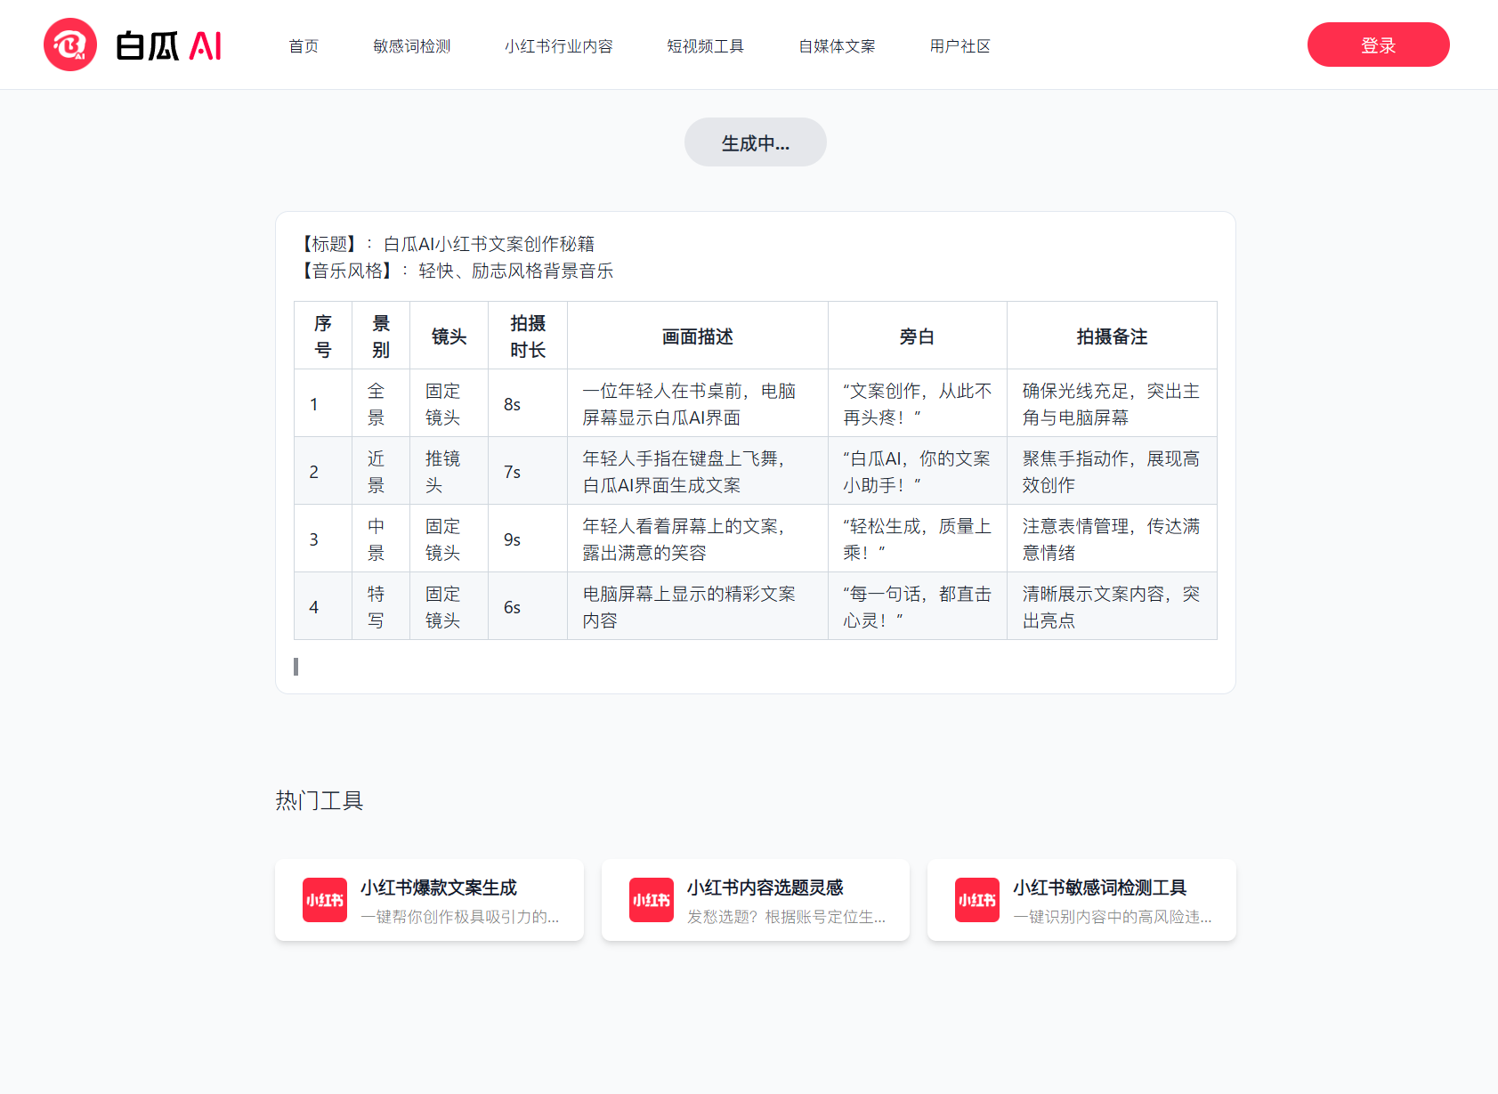
Task: Click description 一键帮你创作极具吸引力的...
Action: [x=460, y=917]
